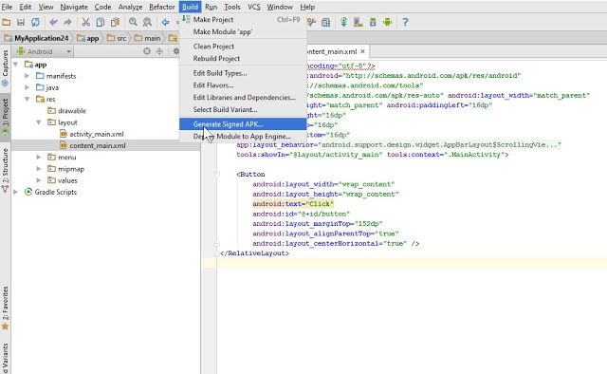Select content_main.xml in project tree

pos(98,146)
